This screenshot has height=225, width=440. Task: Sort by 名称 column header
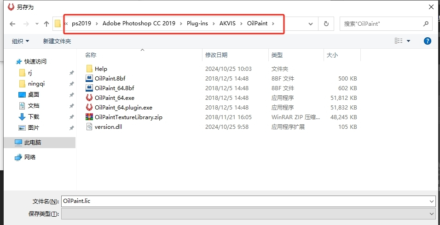(x=91, y=55)
